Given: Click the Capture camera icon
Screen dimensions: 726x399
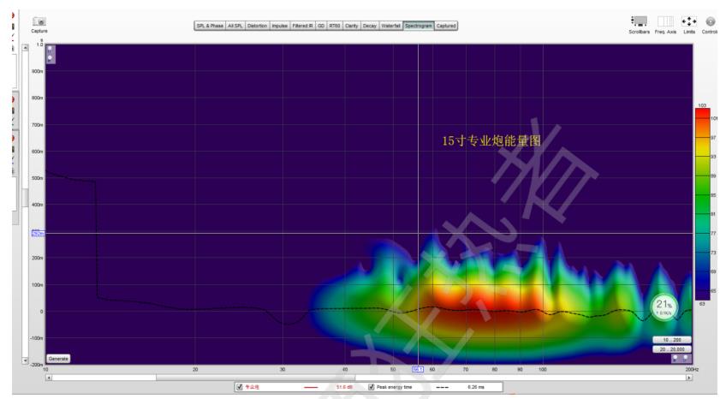Looking at the screenshot, I should tap(39, 21).
